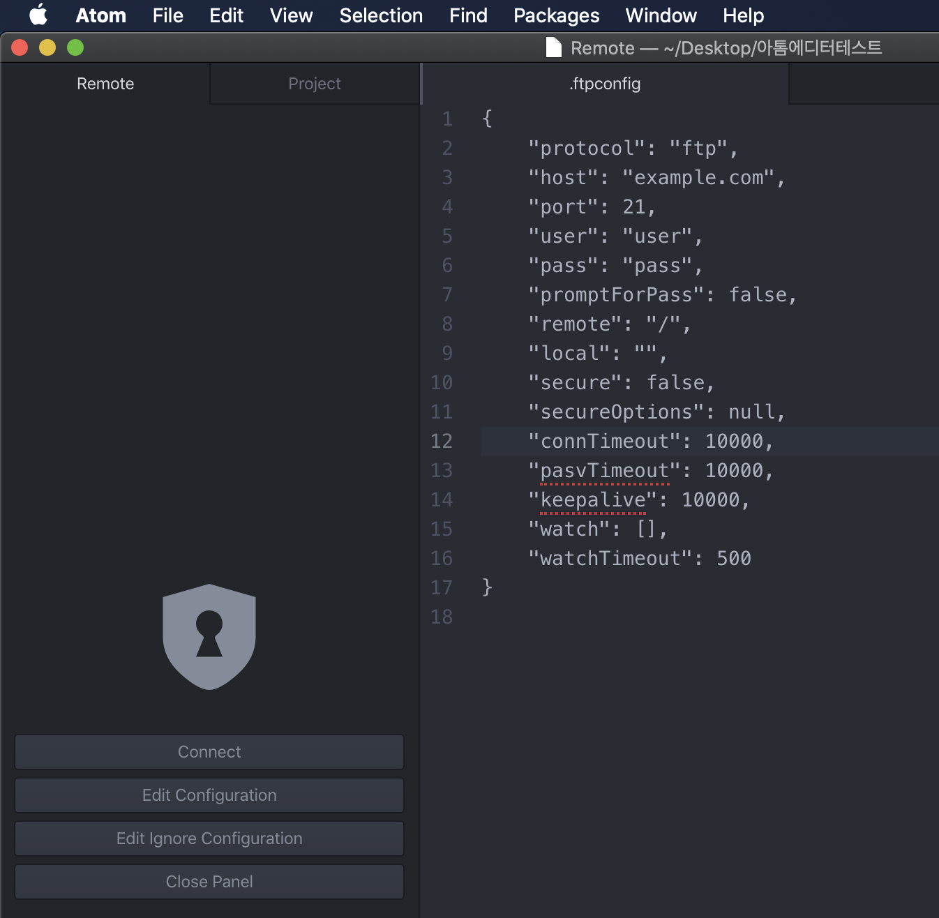The height and width of the screenshot is (918, 939).
Task: Click the "remote" key text
Action: tap(576, 324)
